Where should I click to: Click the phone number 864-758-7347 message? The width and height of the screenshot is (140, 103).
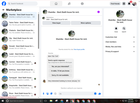53,56
